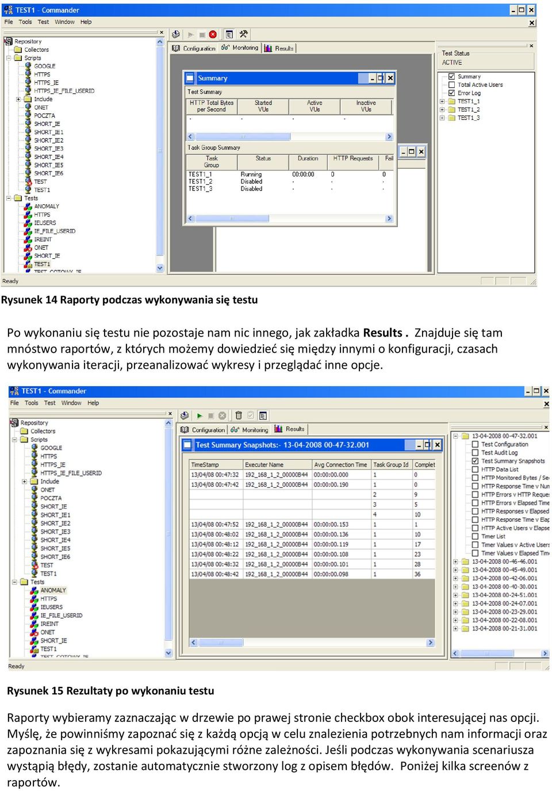Viewport: 552px width, 791px height.
Task: Click the scroll-down arrow of Figure 14 repository tree
Action: click(160, 268)
